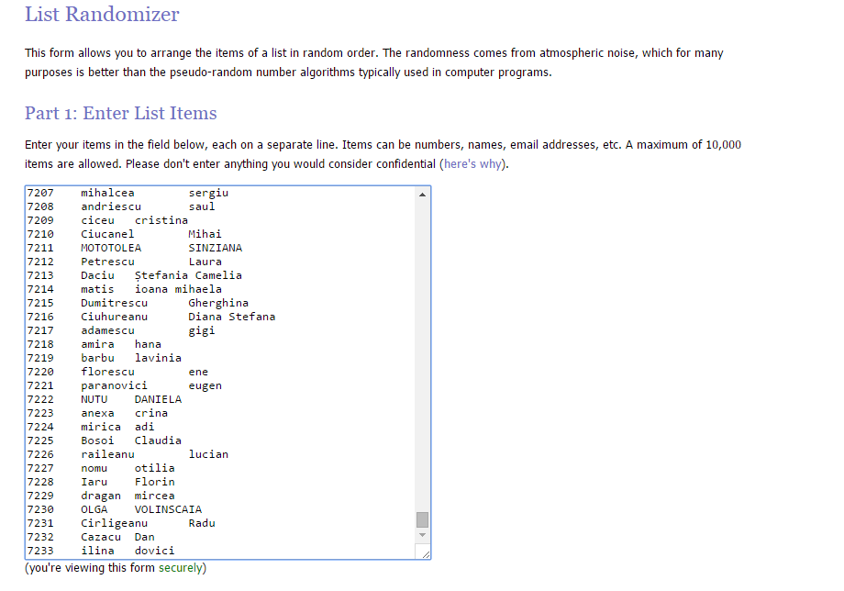This screenshot has height=591, width=844.
Task: Click the scroll up arrow of the list textarea
Action: click(423, 195)
